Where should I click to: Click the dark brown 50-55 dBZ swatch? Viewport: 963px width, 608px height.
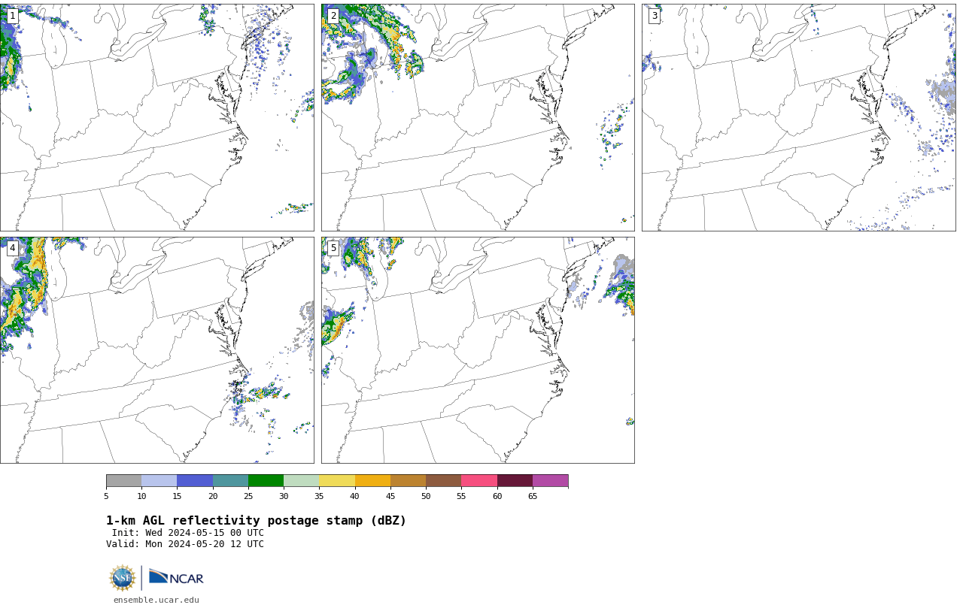coord(443,481)
